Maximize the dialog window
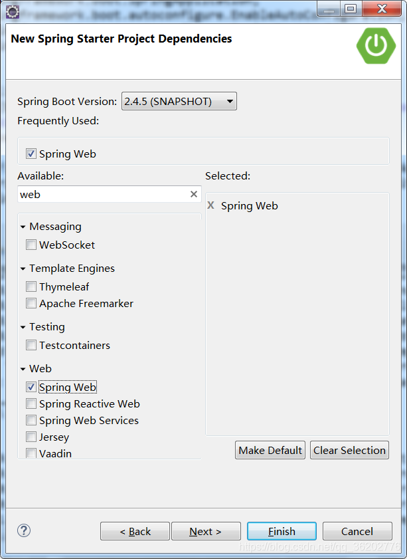The image size is (407, 559). tap(351, 9)
